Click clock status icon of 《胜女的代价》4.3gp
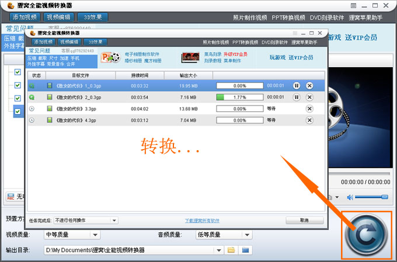This screenshot has width=397, height=262. pos(32,120)
